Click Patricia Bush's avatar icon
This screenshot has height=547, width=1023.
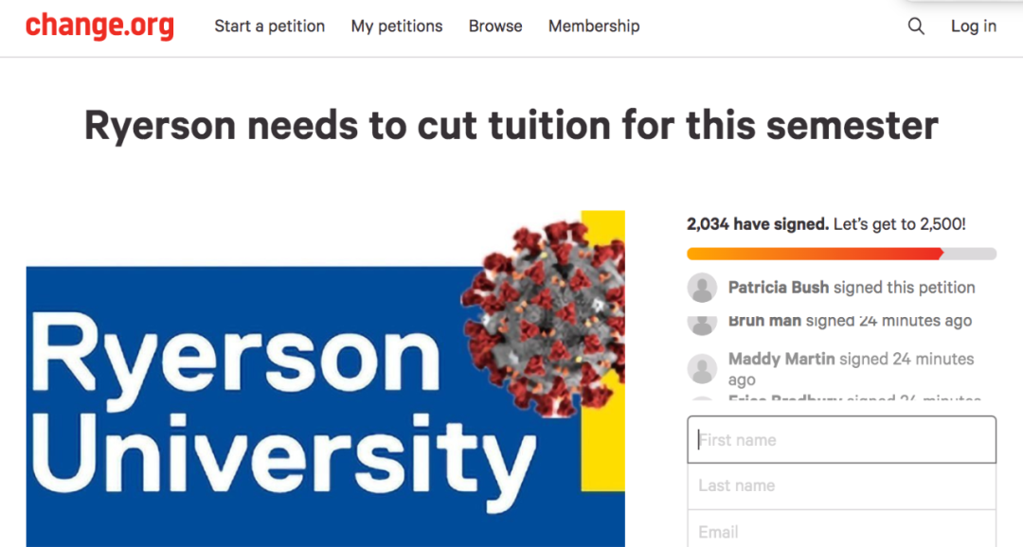[702, 288]
